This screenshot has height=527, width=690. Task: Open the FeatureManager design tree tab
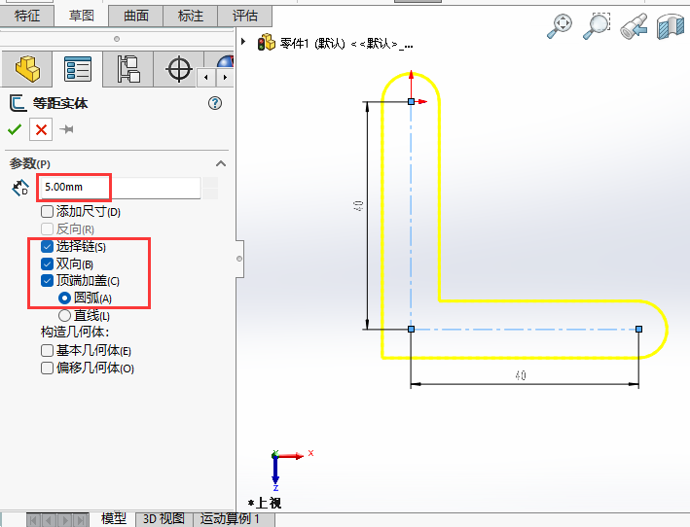click(x=27, y=69)
